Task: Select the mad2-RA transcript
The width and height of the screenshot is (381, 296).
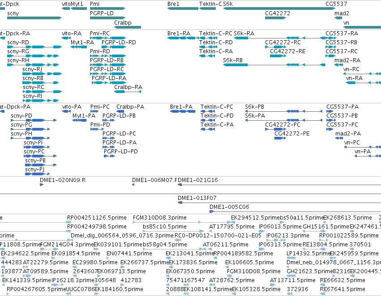Action: 339,65
